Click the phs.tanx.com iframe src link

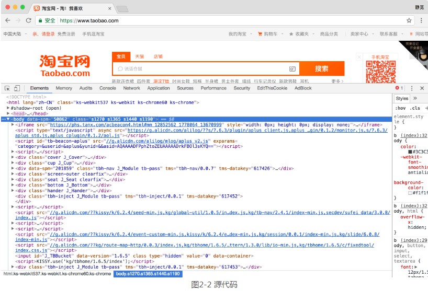(136, 124)
